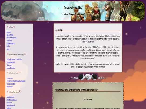Open the about the site link
This screenshot has width=146, height=109.
[12, 38]
